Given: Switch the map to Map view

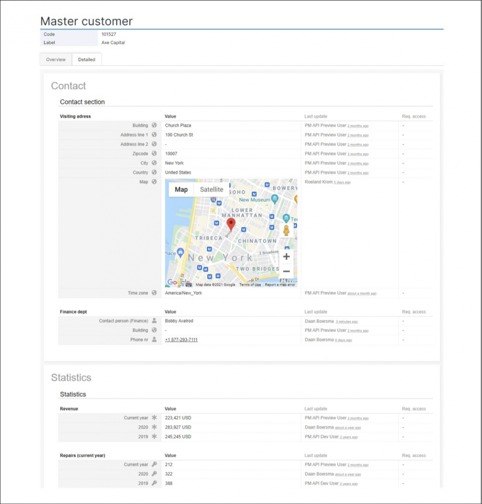Looking at the screenshot, I should point(181,190).
